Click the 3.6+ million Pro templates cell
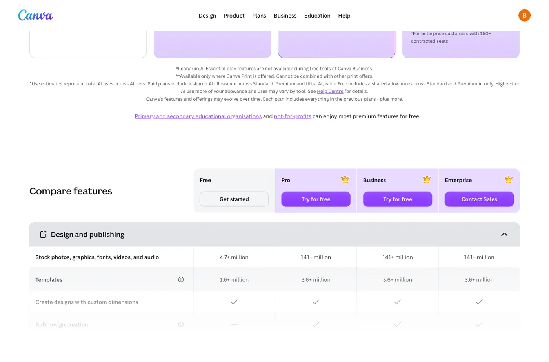Screen dimensions: 549x362 tap(316, 280)
